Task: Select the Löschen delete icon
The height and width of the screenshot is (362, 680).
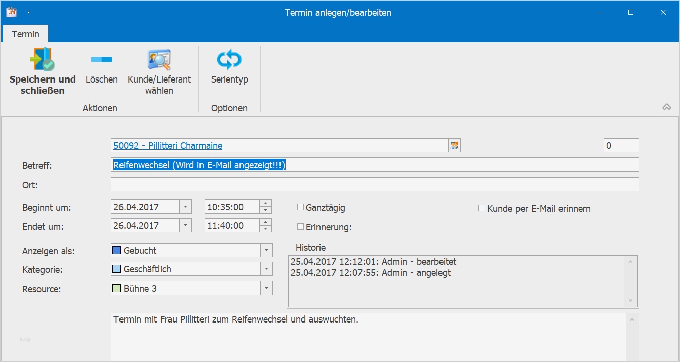Action: [101, 59]
